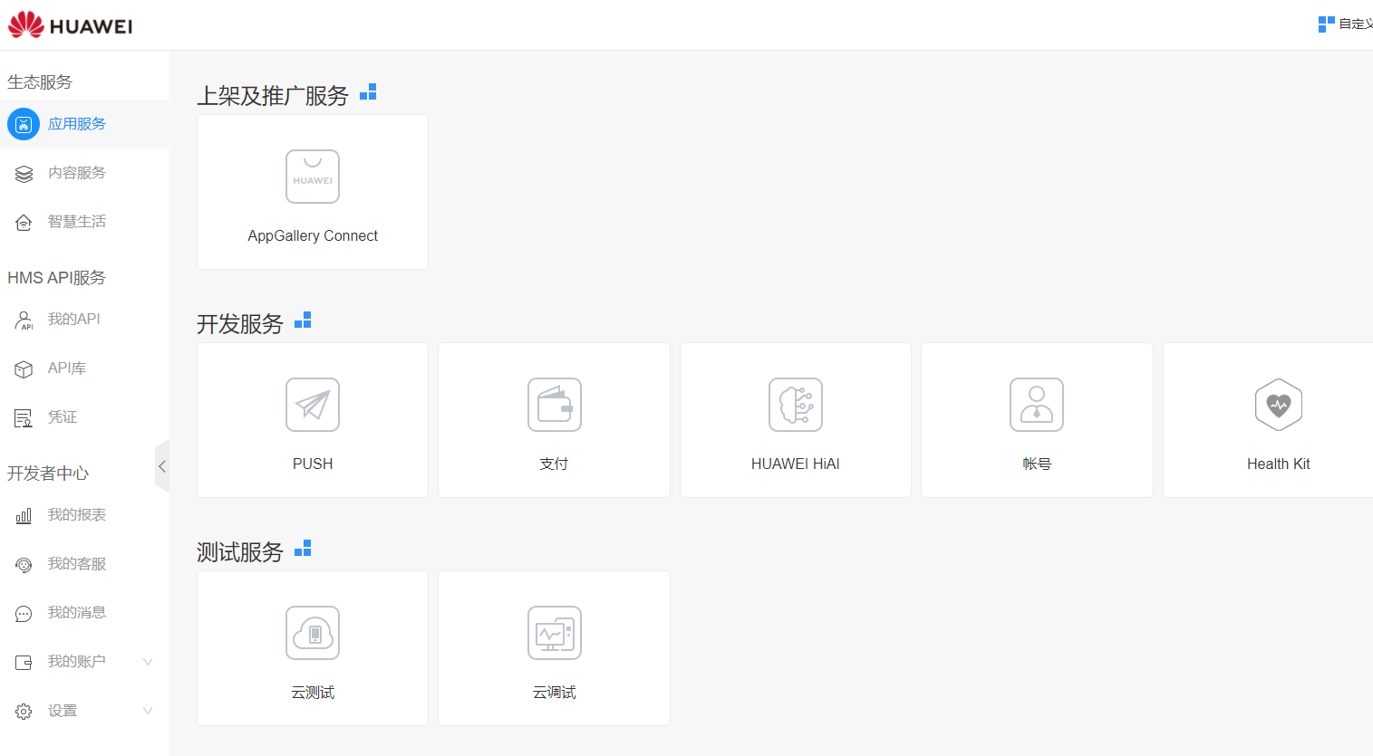Click the 生态服务 sidebar group title
The width and height of the screenshot is (1373, 756).
[x=40, y=81]
